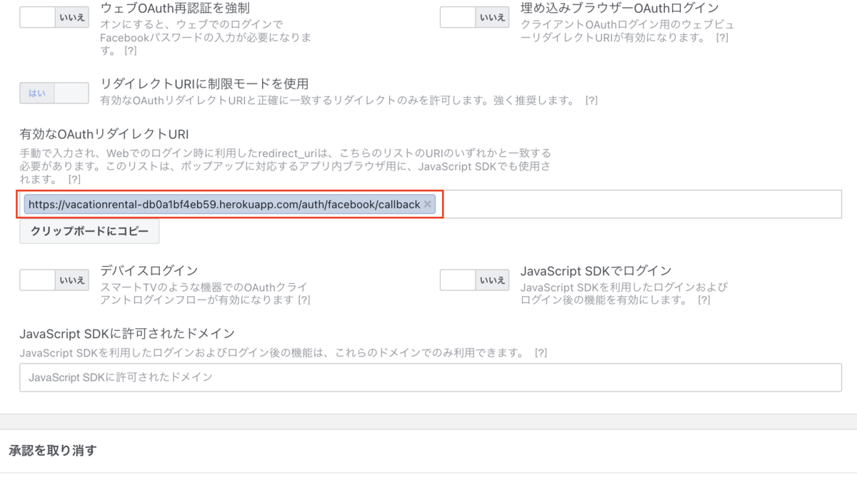Enable JavaScript SDKでログイン switch
Screen dimensions: 857x485
(x=474, y=280)
